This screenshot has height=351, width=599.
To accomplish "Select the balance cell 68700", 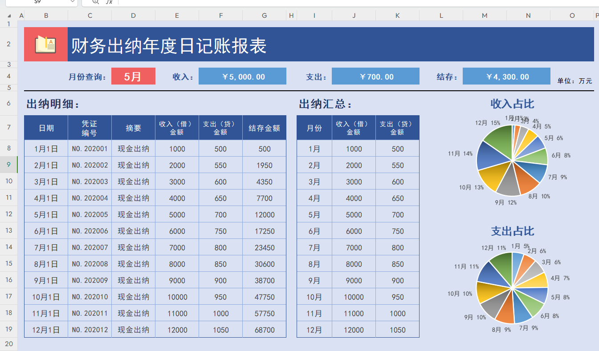I will tap(264, 330).
